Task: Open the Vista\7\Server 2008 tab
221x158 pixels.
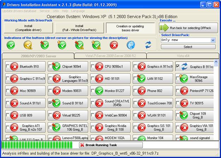Action: pyautogui.click(x=110, y=56)
